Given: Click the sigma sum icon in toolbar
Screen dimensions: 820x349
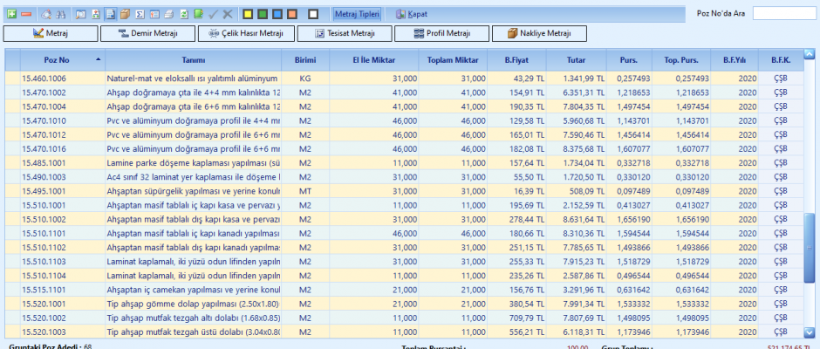Looking at the screenshot, I should [140, 14].
